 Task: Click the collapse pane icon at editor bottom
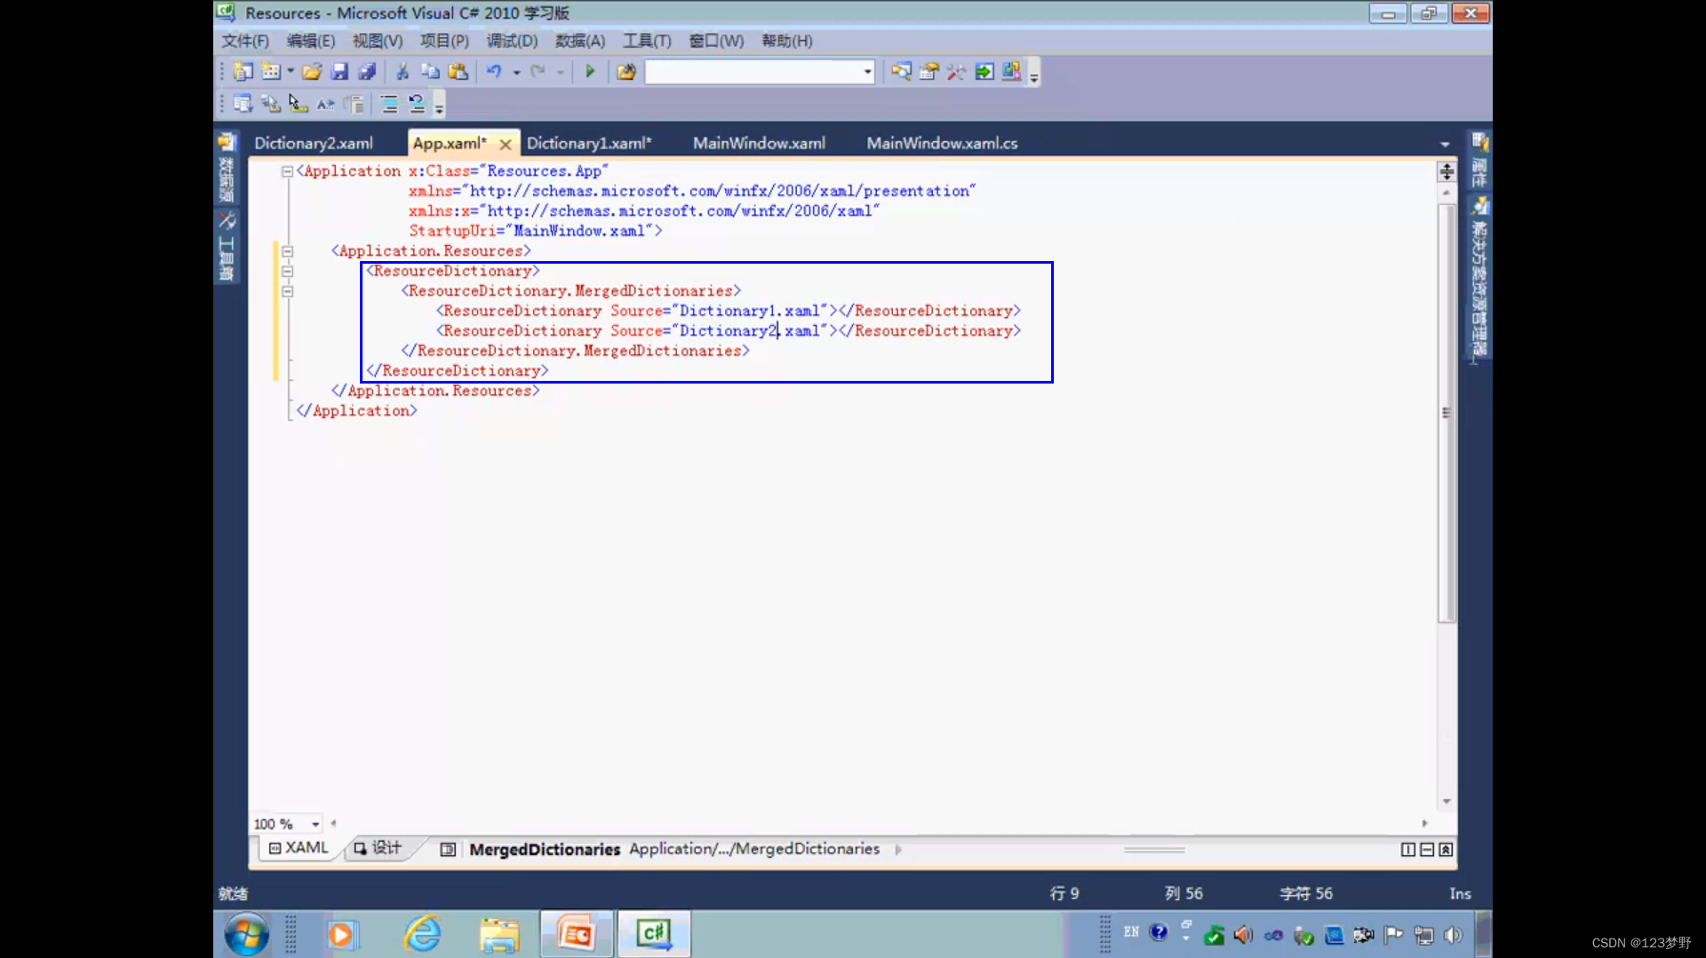coord(1446,850)
